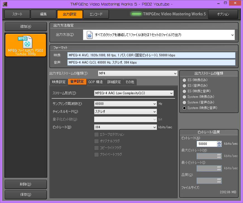243x203 pixels.
Task: Go to the 出力設定 stage
Action: click(x=70, y=14)
